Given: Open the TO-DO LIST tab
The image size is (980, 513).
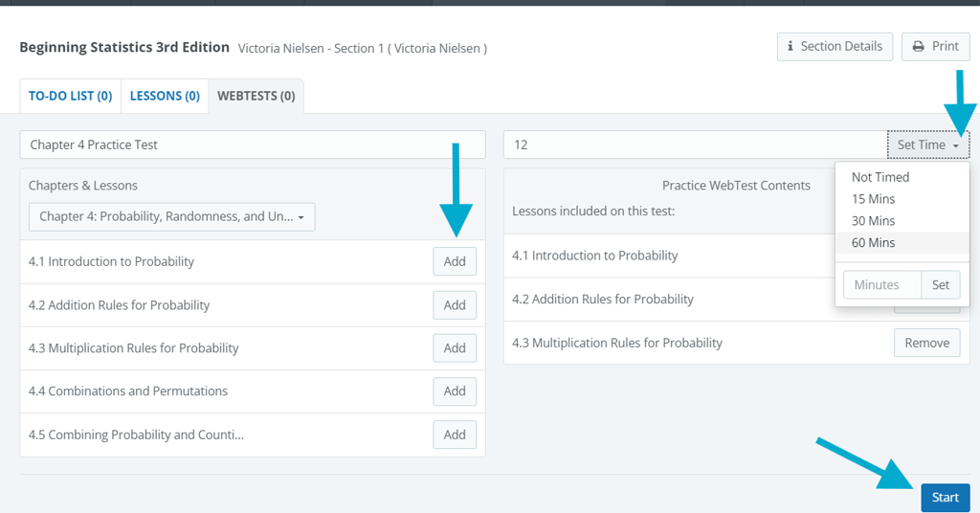Looking at the screenshot, I should click(x=70, y=96).
